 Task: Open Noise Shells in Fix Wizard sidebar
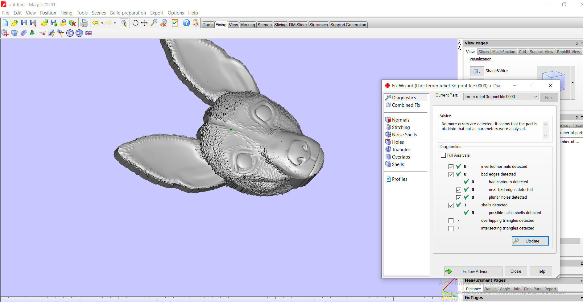404,135
